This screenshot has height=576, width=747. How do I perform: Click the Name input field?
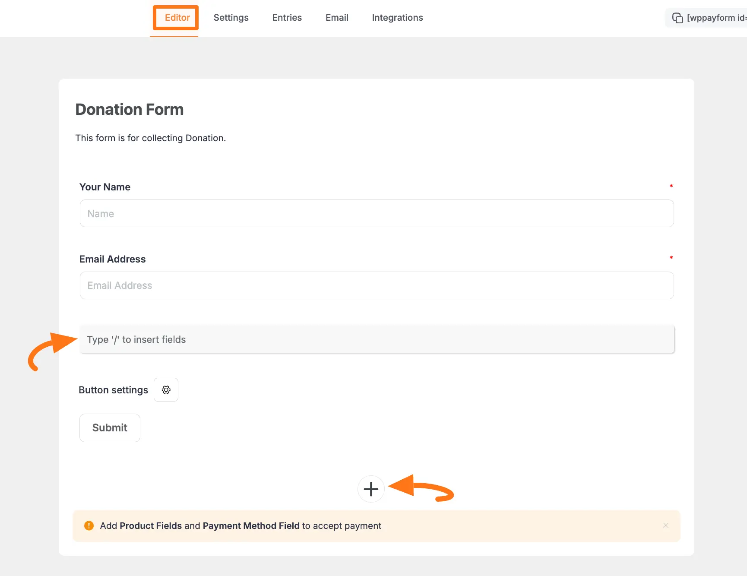coord(377,213)
